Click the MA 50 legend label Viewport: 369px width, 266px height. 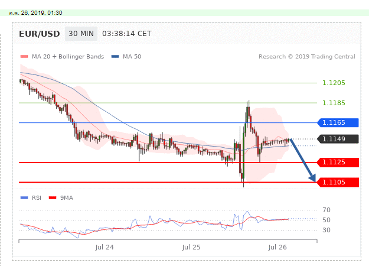(x=132, y=57)
